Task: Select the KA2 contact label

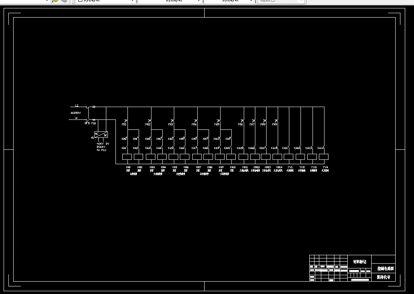Action: pos(135,148)
